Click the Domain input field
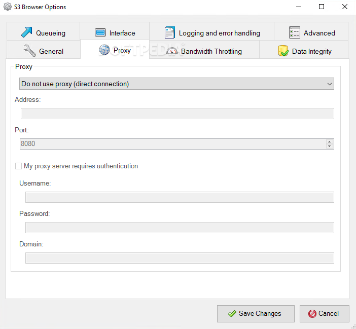The width and height of the screenshot is (356, 329). pos(180,258)
